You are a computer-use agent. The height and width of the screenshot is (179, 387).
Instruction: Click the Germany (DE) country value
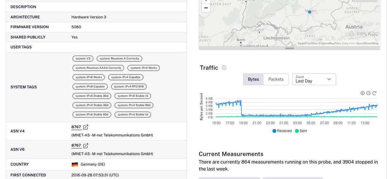(93, 165)
